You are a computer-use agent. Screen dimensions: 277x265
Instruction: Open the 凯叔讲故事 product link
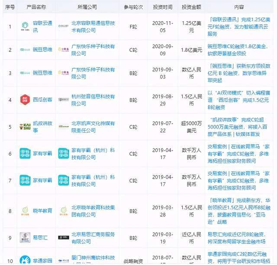tap(42, 127)
